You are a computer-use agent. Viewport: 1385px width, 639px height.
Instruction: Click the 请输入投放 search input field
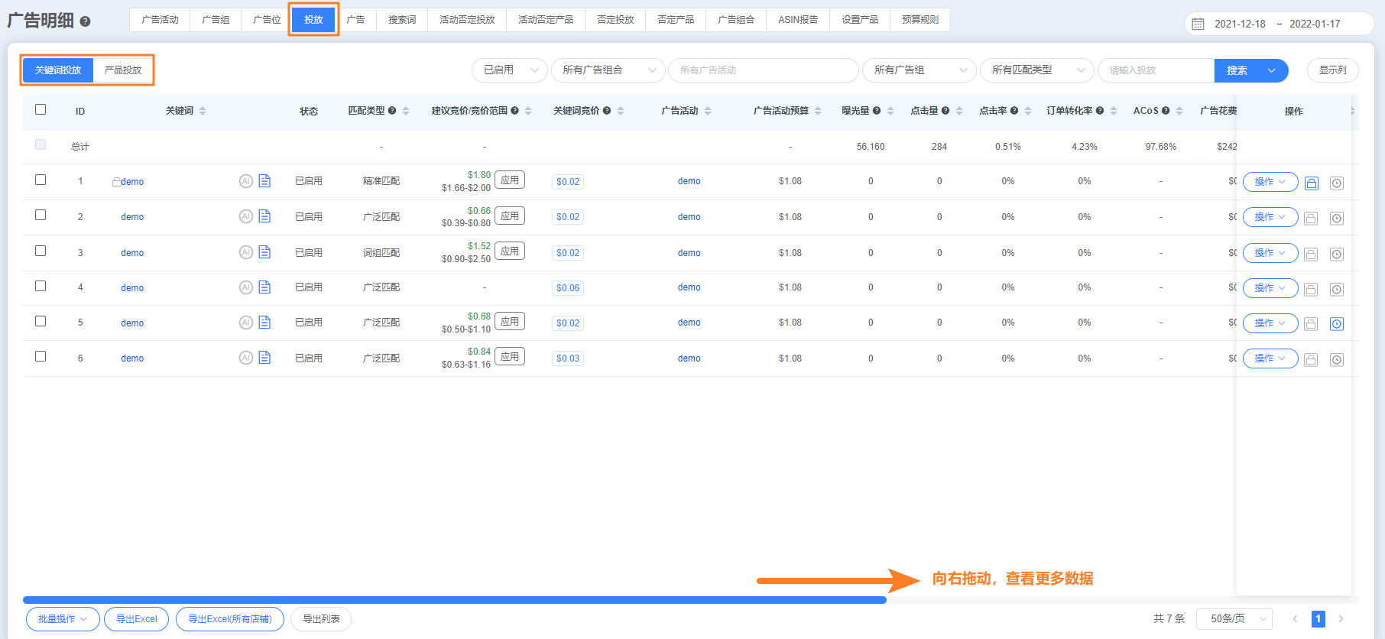[1155, 70]
